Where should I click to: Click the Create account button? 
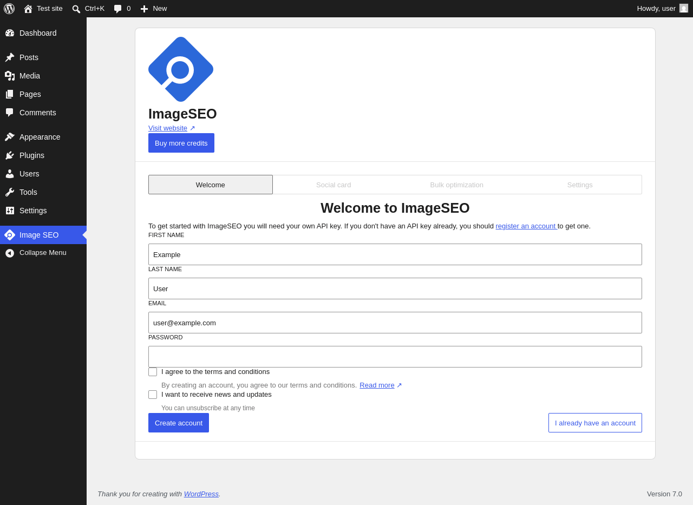click(179, 423)
